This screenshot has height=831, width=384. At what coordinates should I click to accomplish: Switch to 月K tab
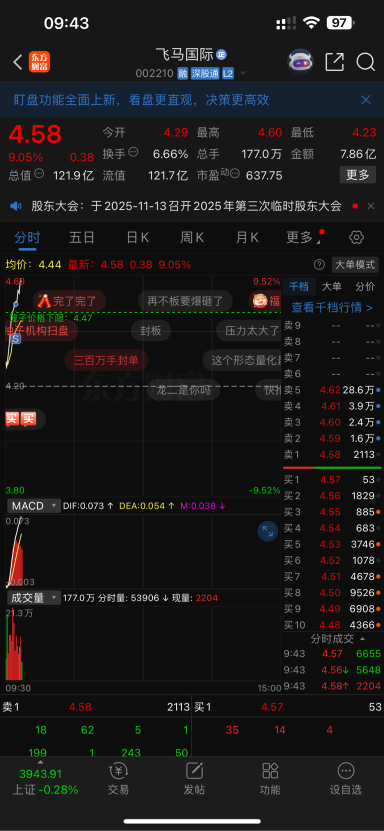click(247, 237)
